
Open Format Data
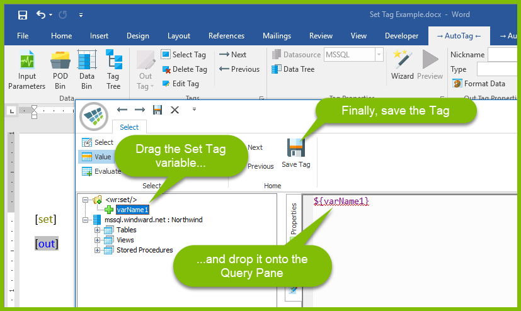click(x=478, y=84)
